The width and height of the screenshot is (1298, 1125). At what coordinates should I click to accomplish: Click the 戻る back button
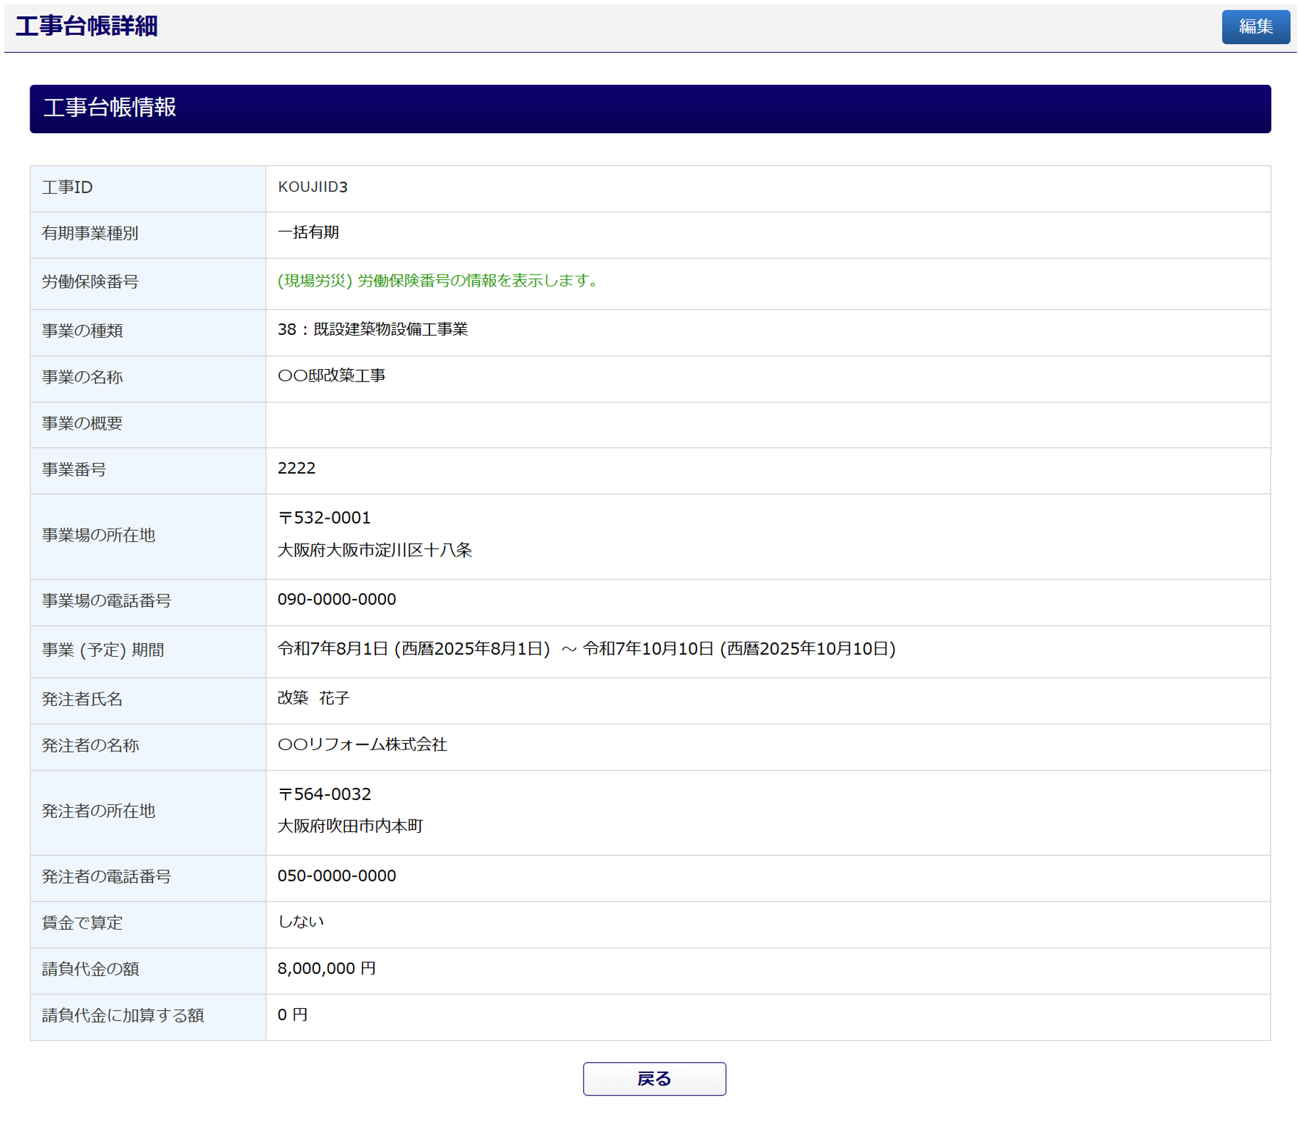(654, 1078)
